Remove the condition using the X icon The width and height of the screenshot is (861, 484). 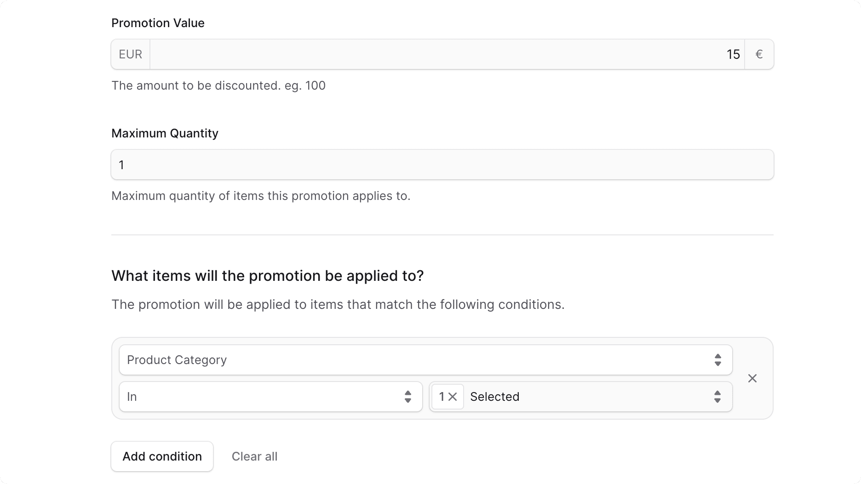pos(752,378)
